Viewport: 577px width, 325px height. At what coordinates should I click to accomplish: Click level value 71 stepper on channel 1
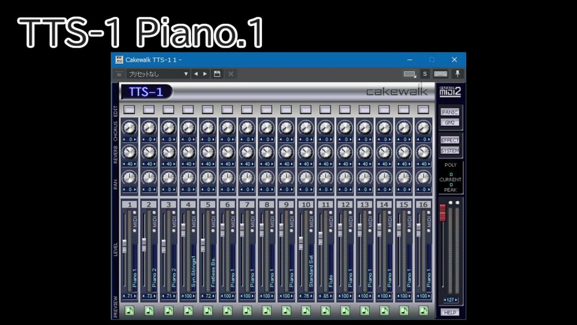point(130,296)
